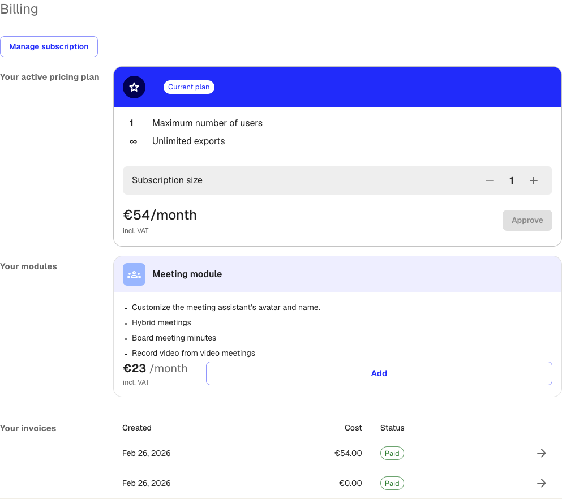Open the €0.00 invoice using the arrow icon
The width and height of the screenshot is (562, 499).
point(541,483)
